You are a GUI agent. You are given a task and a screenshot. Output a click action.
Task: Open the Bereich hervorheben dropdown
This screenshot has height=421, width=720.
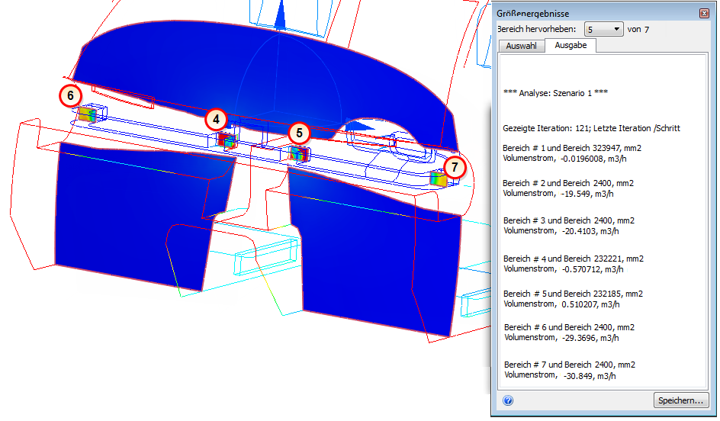coord(603,30)
